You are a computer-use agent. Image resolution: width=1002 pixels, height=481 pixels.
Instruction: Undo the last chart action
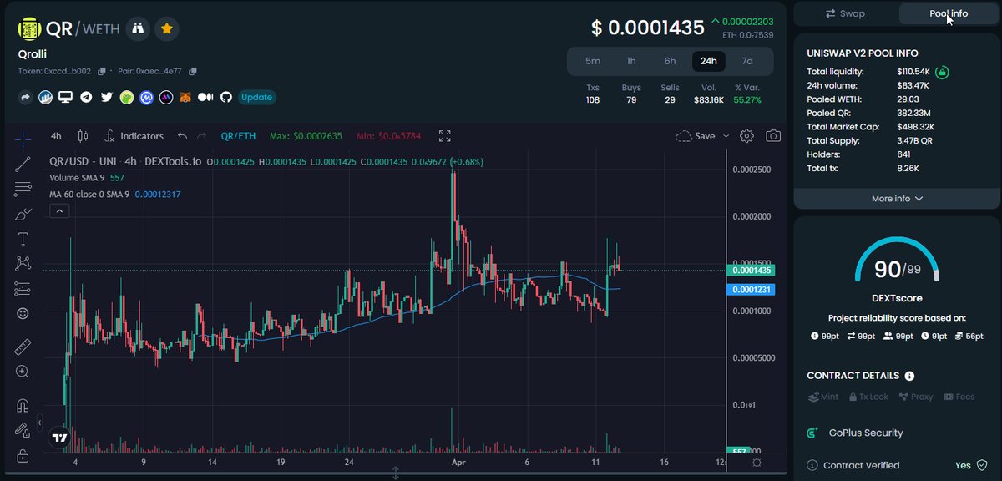[x=182, y=135]
